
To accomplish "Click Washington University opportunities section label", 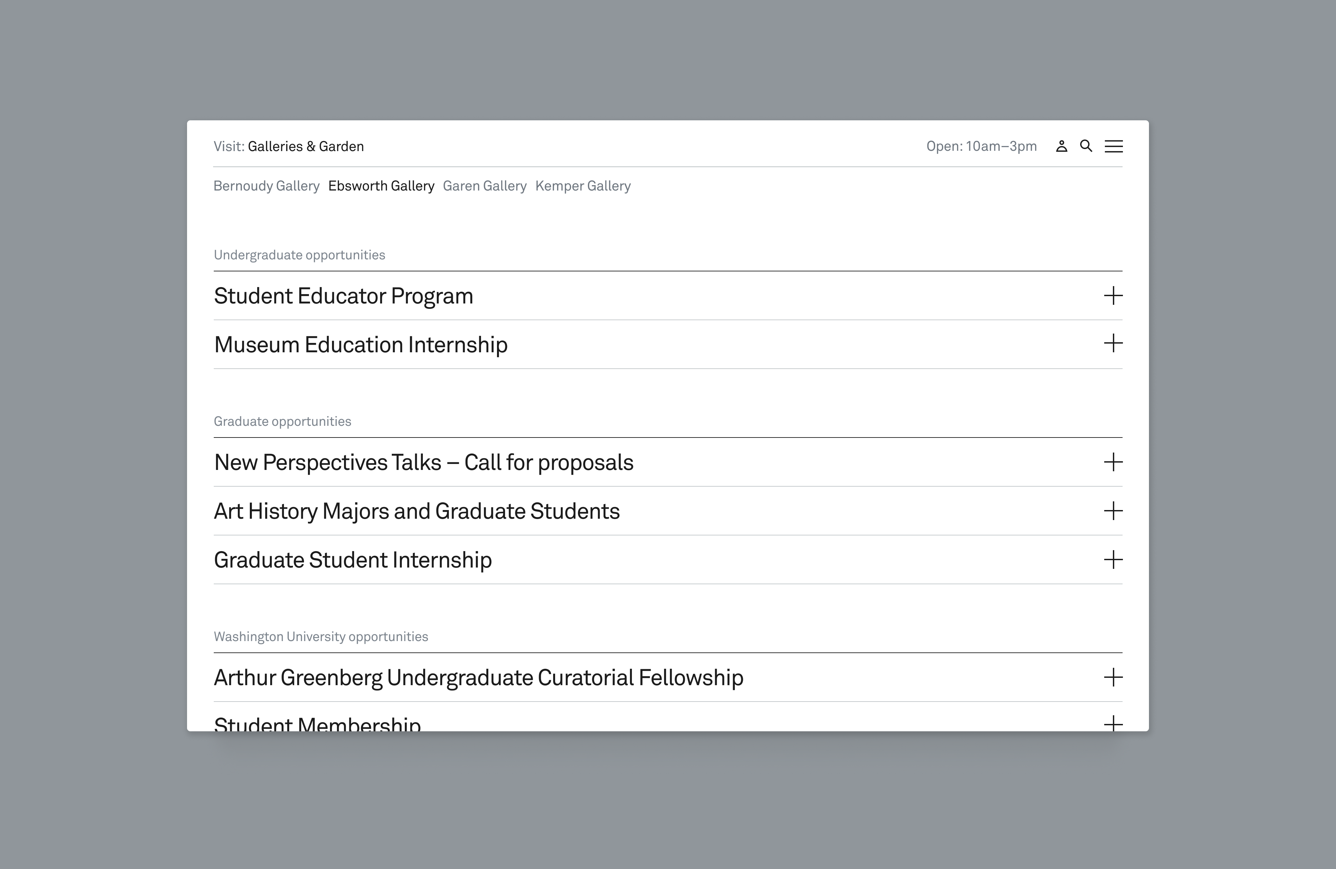I will click(321, 636).
